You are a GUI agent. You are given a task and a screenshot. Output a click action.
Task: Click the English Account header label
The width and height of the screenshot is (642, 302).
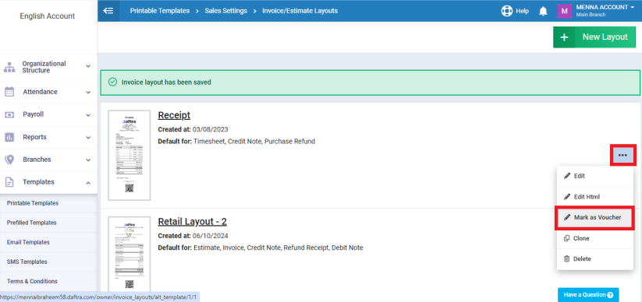pyautogui.click(x=48, y=16)
